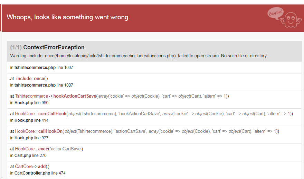Open the Cart.php line 270 file reference

(x=31, y=156)
